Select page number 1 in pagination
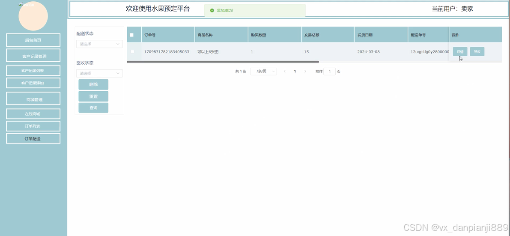 (295, 71)
